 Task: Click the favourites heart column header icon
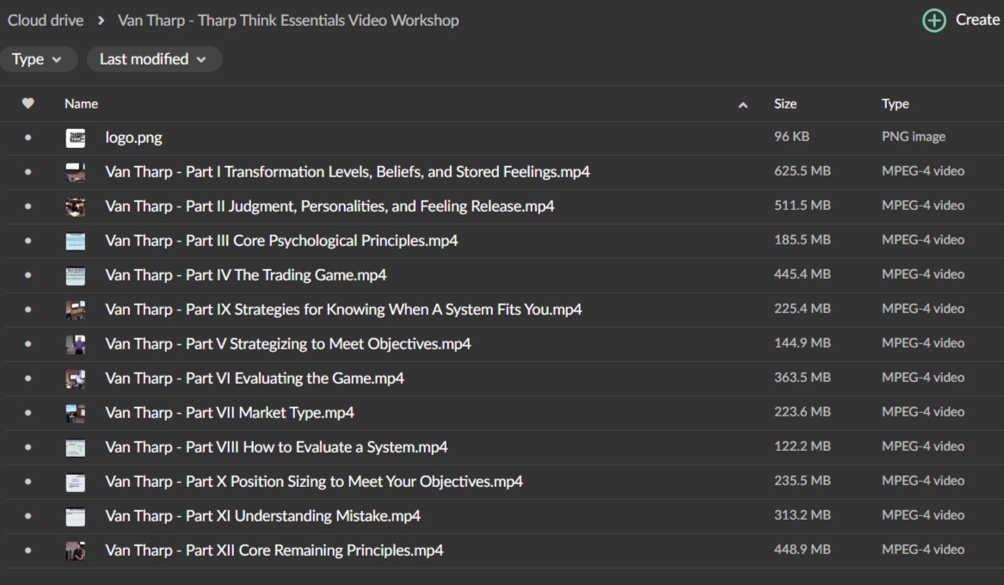[28, 103]
